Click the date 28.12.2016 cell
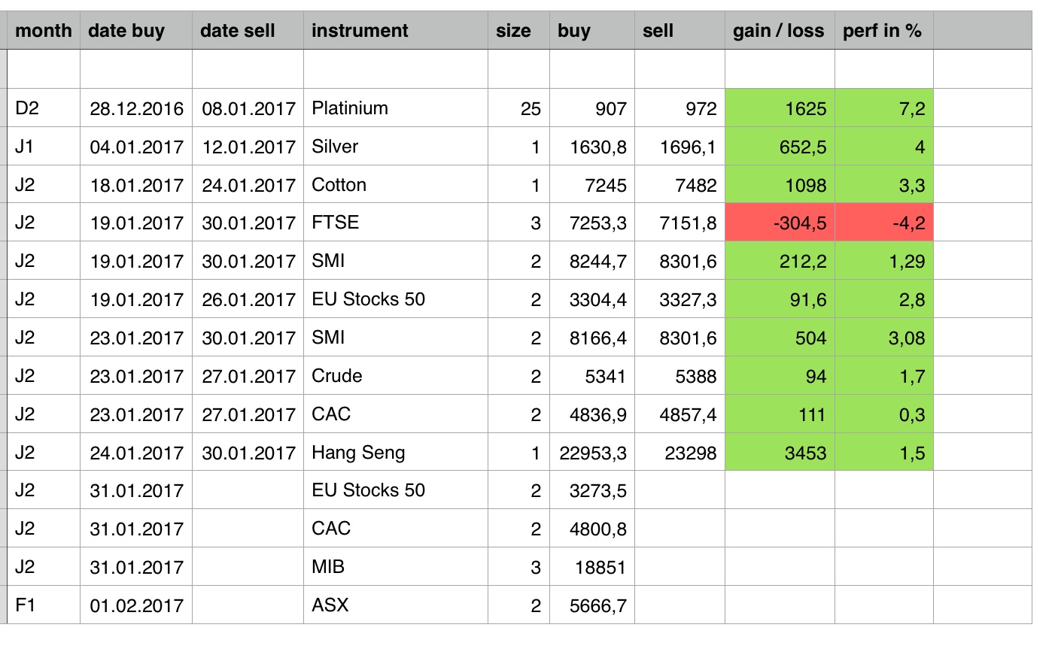The height and width of the screenshot is (667, 1055). [135, 108]
